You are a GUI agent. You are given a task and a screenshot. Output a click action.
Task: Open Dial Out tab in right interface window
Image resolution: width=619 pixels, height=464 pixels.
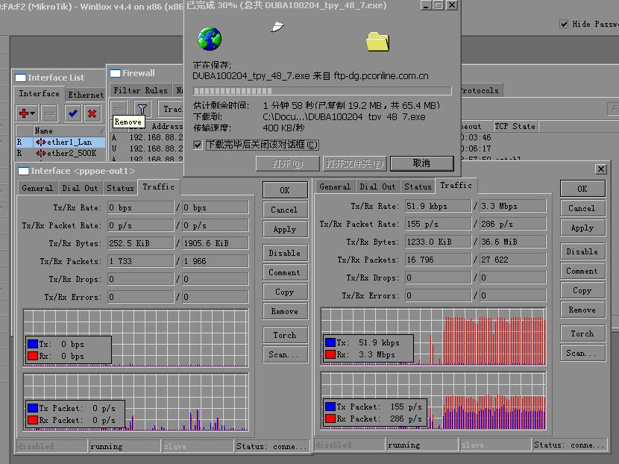[x=377, y=186]
